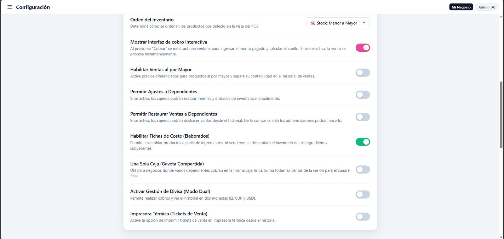Click description about 'mermas y entradas de inventario'
Screen dimensions: 504x239
pos(205,99)
